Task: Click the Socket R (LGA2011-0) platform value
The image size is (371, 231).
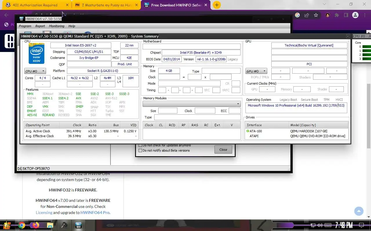Action: pyautogui.click(x=102, y=71)
